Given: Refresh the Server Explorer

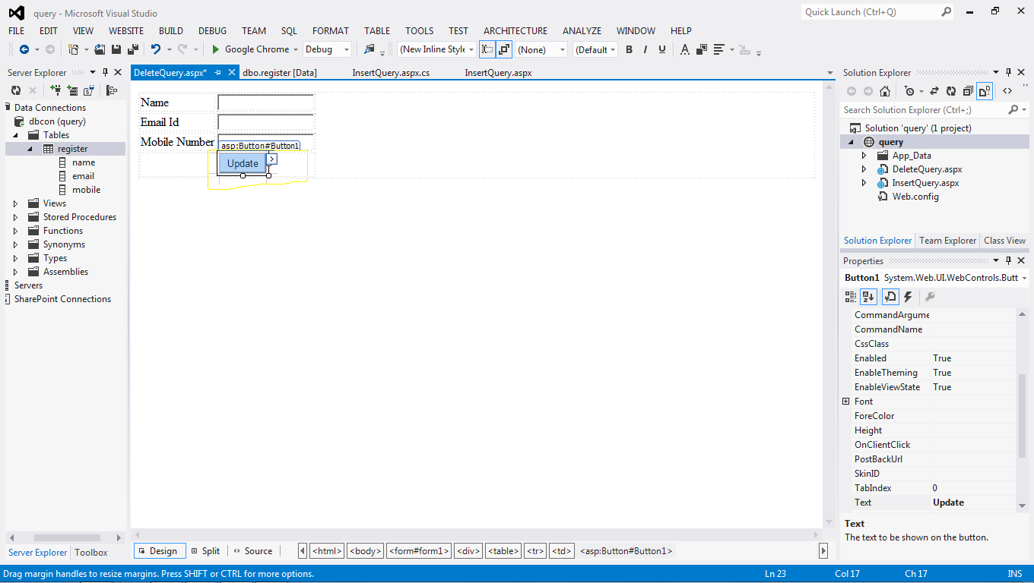Looking at the screenshot, I should [16, 90].
